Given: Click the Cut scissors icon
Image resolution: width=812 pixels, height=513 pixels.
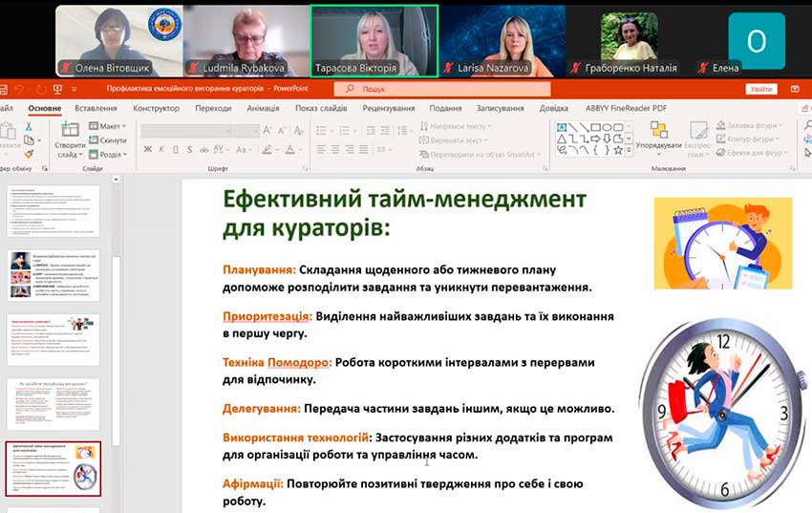Looking at the screenshot, I should click(29, 126).
